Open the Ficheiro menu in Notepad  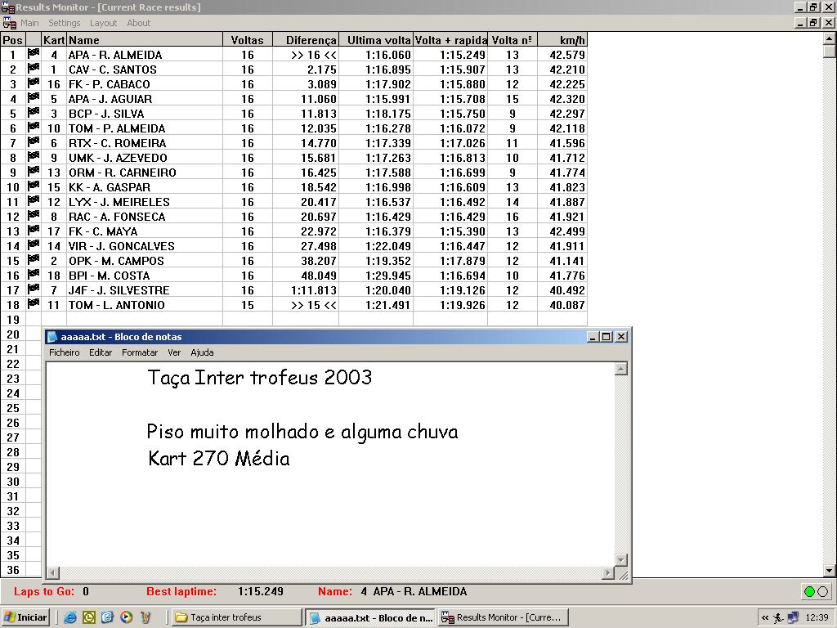click(x=65, y=352)
